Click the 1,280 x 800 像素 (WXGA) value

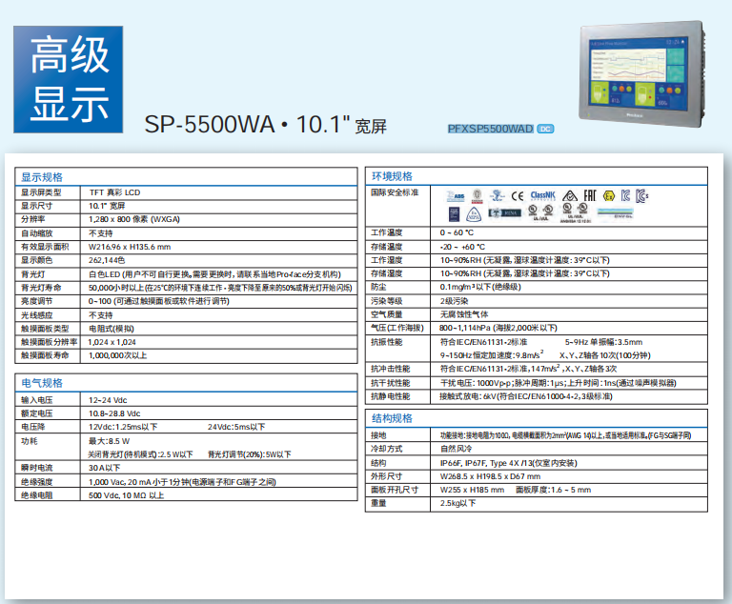click(x=134, y=219)
